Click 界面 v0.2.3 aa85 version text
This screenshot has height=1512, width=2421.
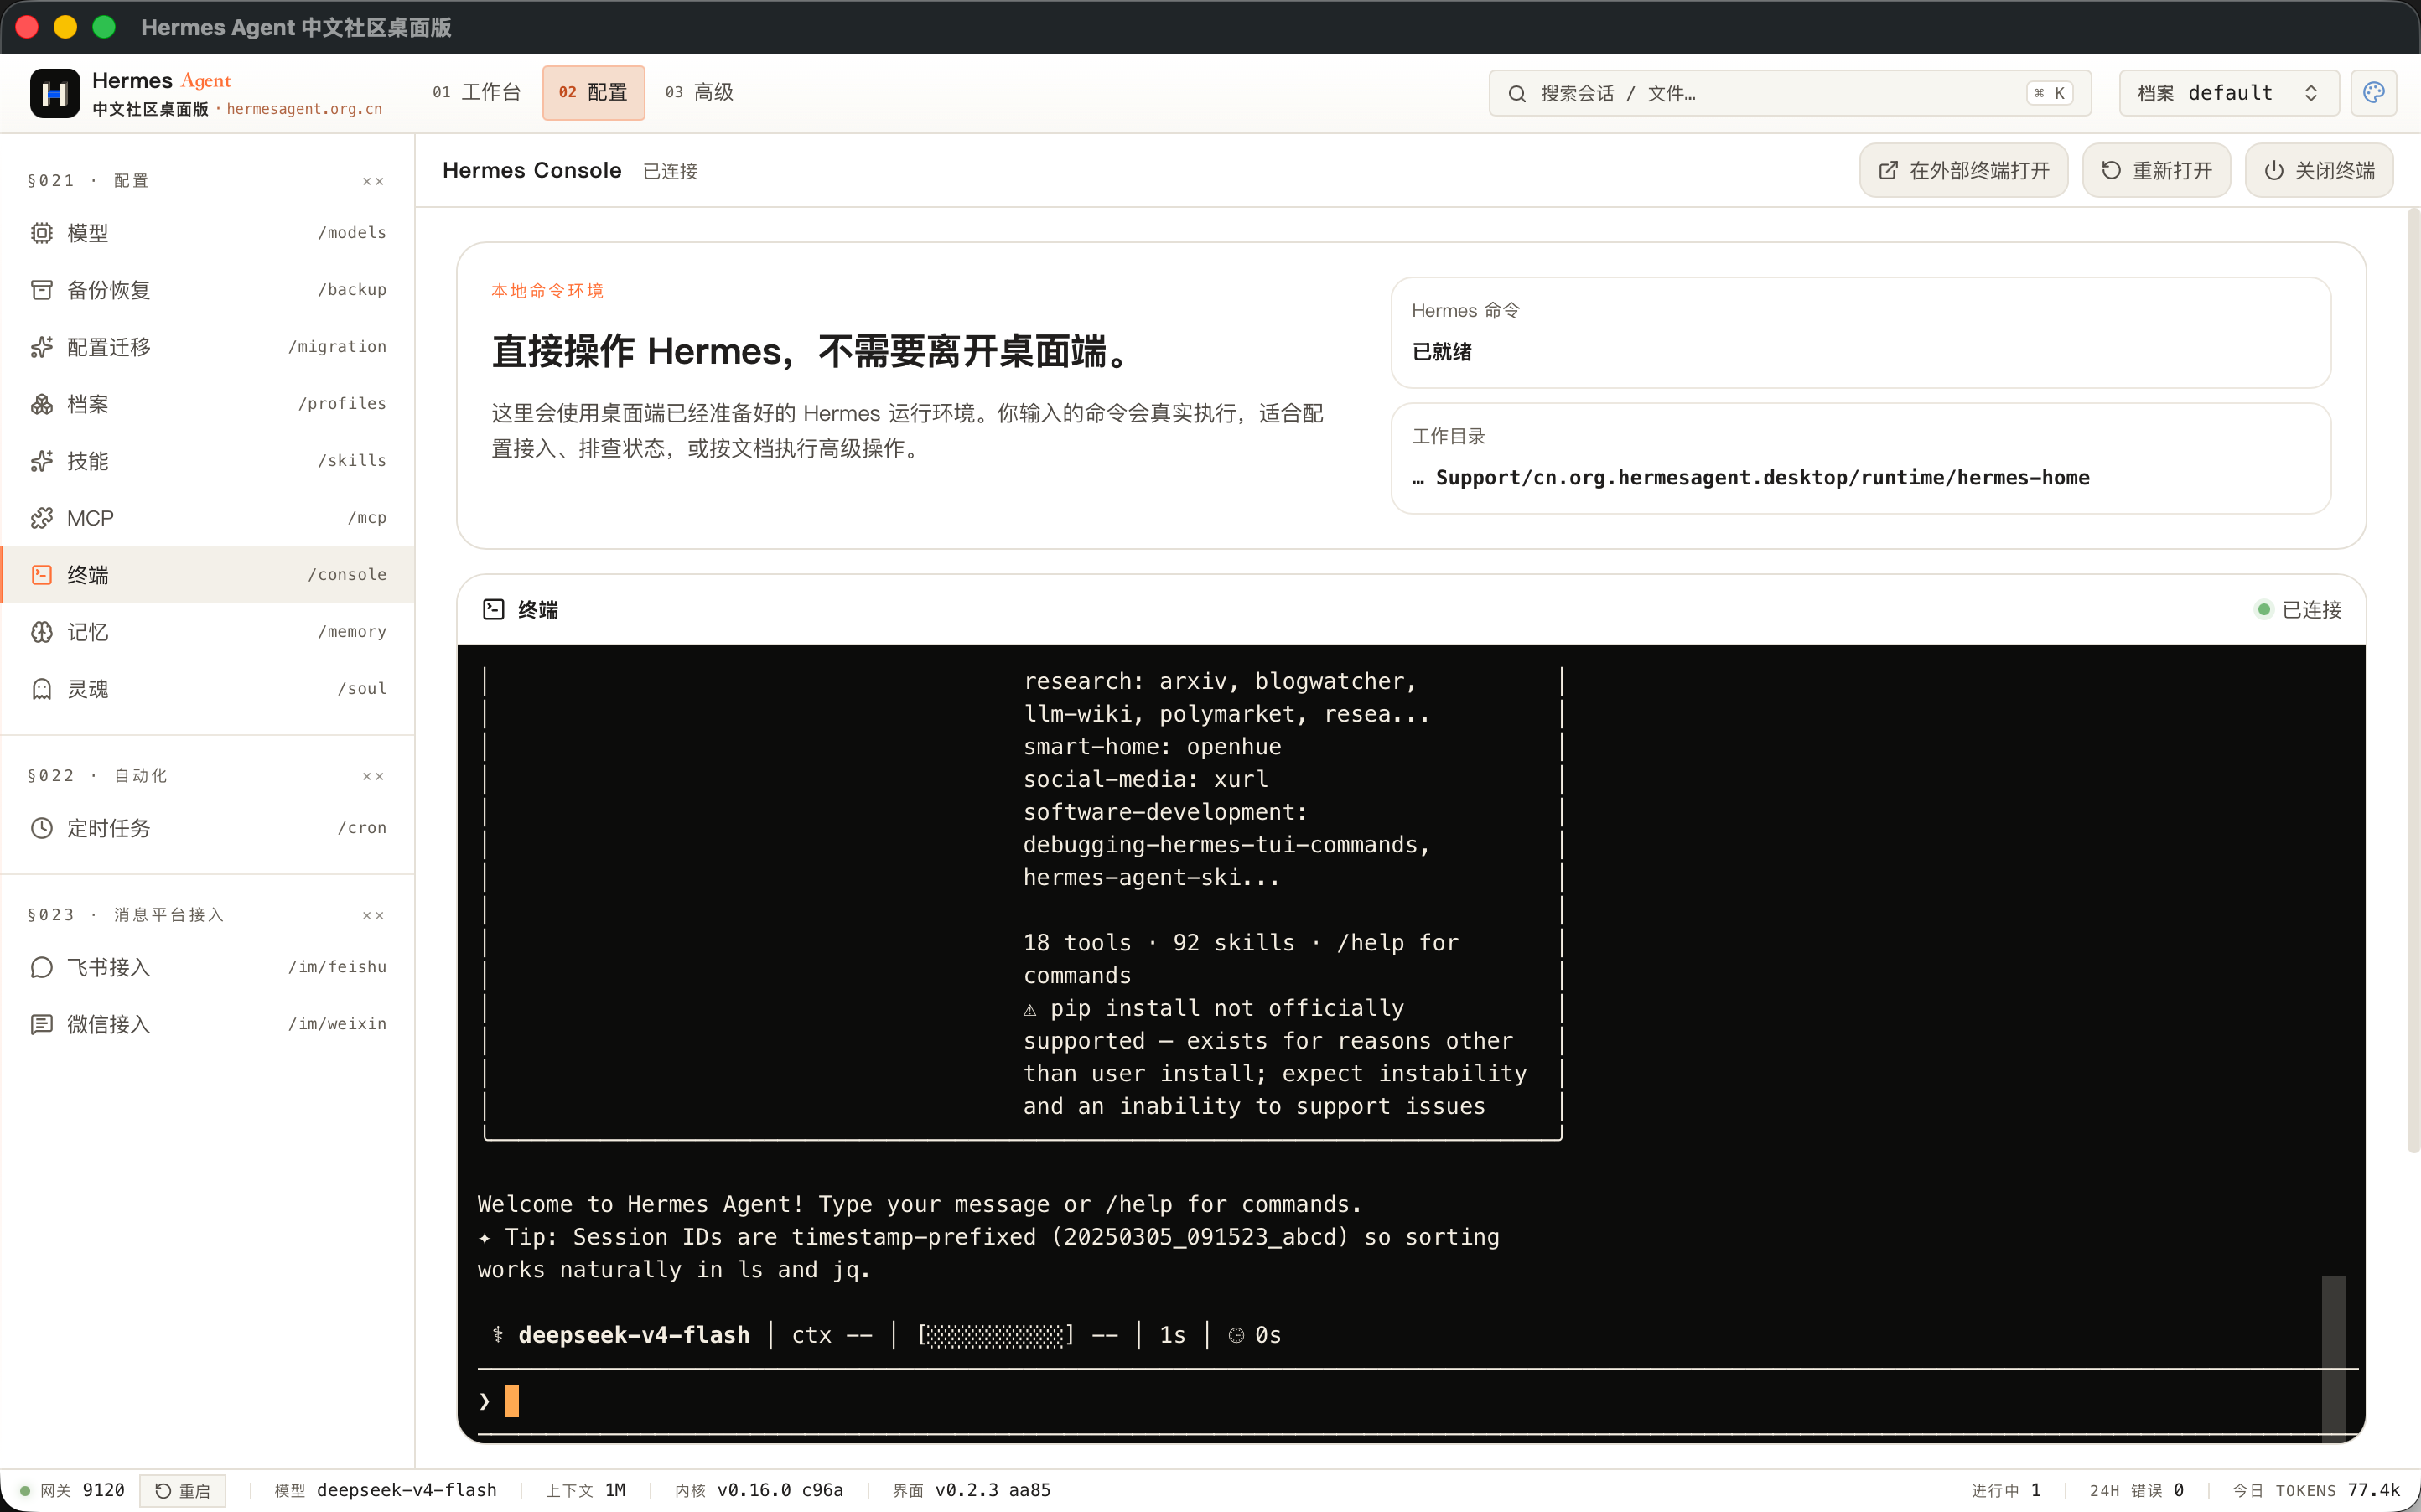[x=971, y=1490]
